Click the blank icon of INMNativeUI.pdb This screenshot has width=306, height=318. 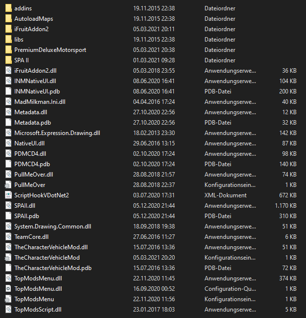[x=8, y=91]
